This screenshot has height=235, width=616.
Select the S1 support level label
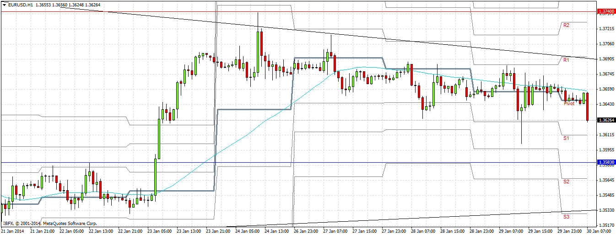(566, 138)
